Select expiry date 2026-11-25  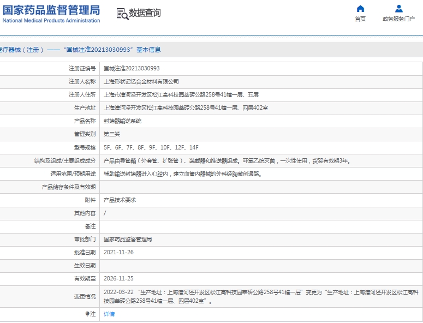click(x=118, y=278)
